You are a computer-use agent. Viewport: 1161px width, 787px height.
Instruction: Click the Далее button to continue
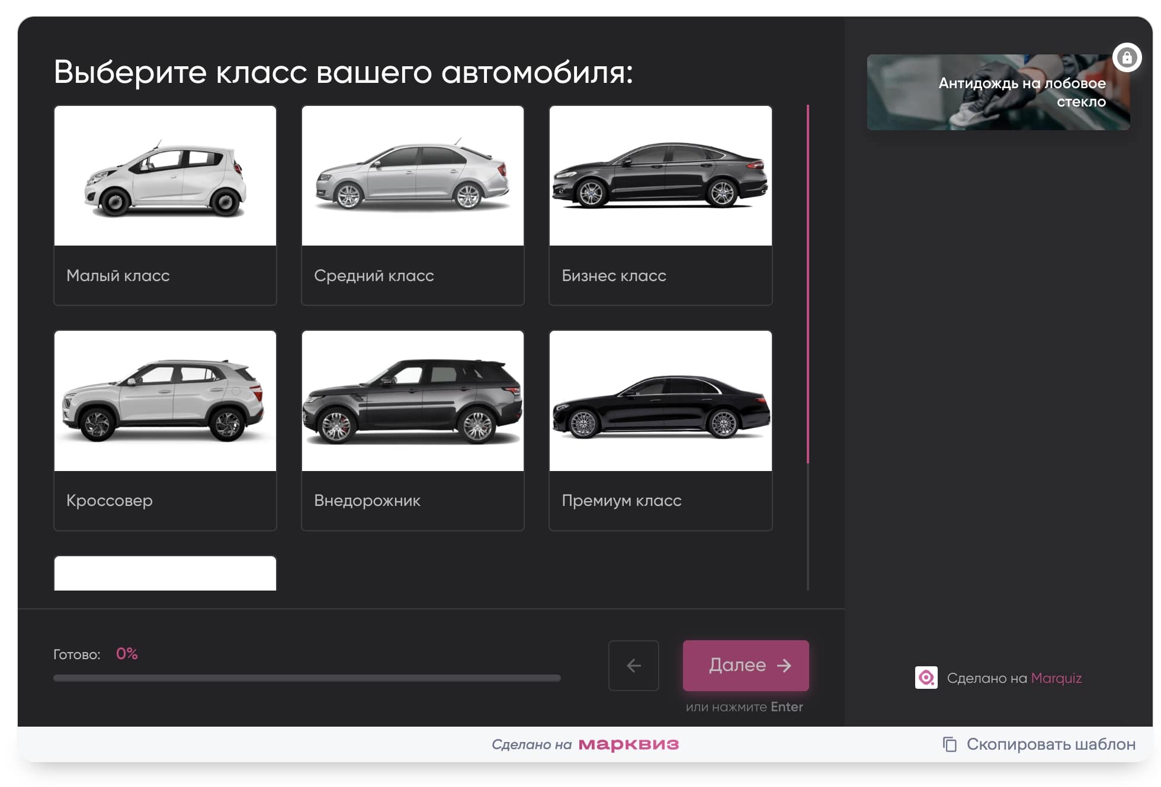pyautogui.click(x=746, y=665)
